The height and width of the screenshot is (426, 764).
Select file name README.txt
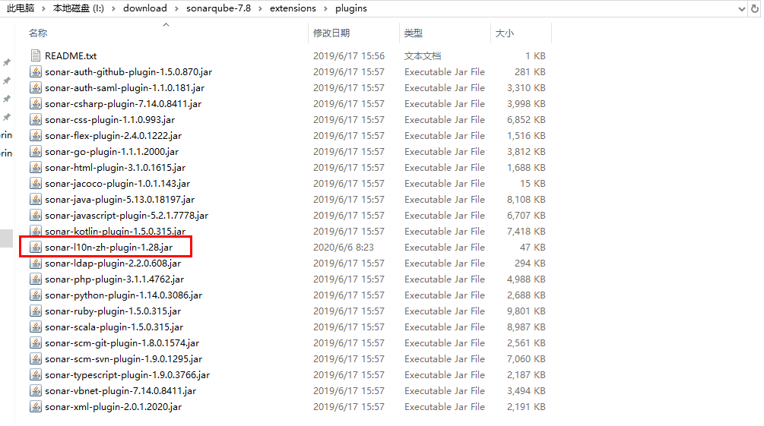click(71, 56)
